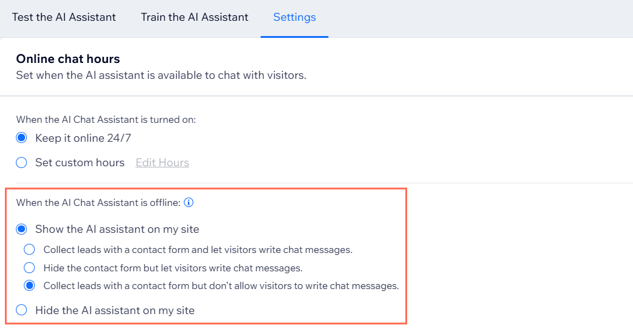
Task: Select Hide the AI assistant on my site radio
Action: pos(21,310)
